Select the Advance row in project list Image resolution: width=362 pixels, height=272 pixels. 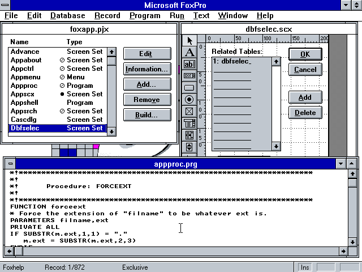coord(58,52)
